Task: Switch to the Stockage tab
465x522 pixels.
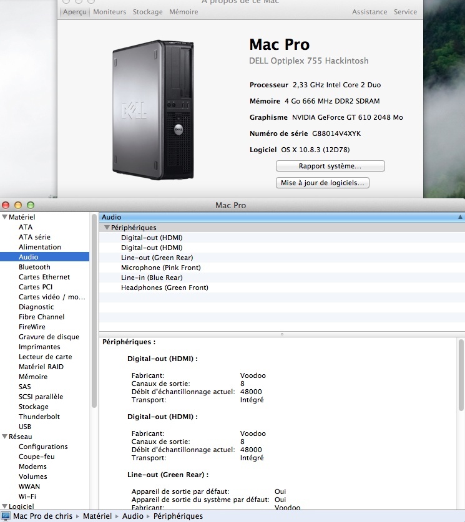Action: click(x=147, y=12)
